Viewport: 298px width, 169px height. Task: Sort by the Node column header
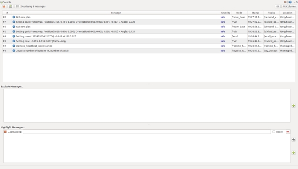tap(239, 13)
